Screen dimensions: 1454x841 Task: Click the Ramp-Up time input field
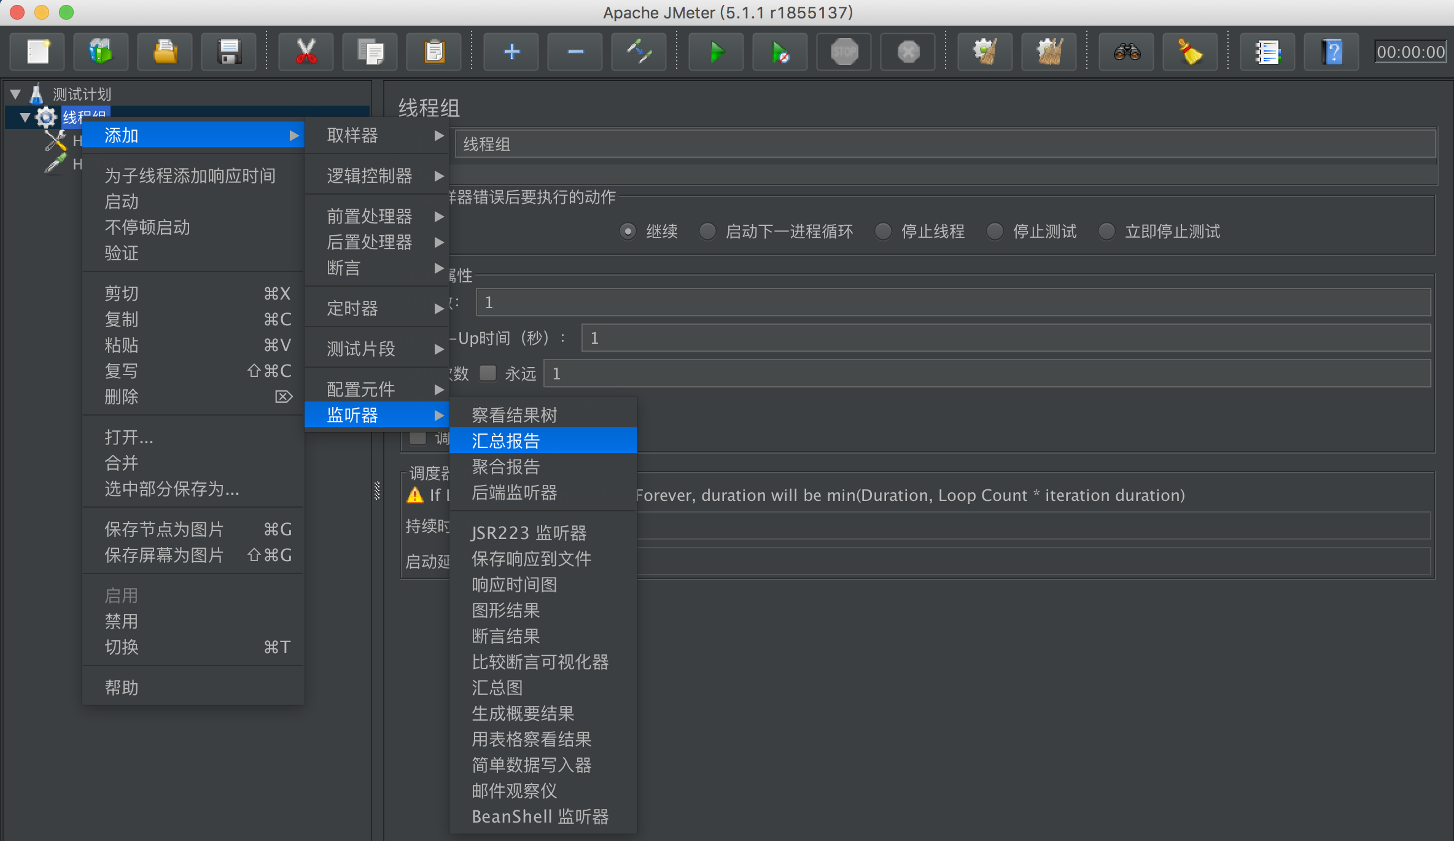[1006, 338]
